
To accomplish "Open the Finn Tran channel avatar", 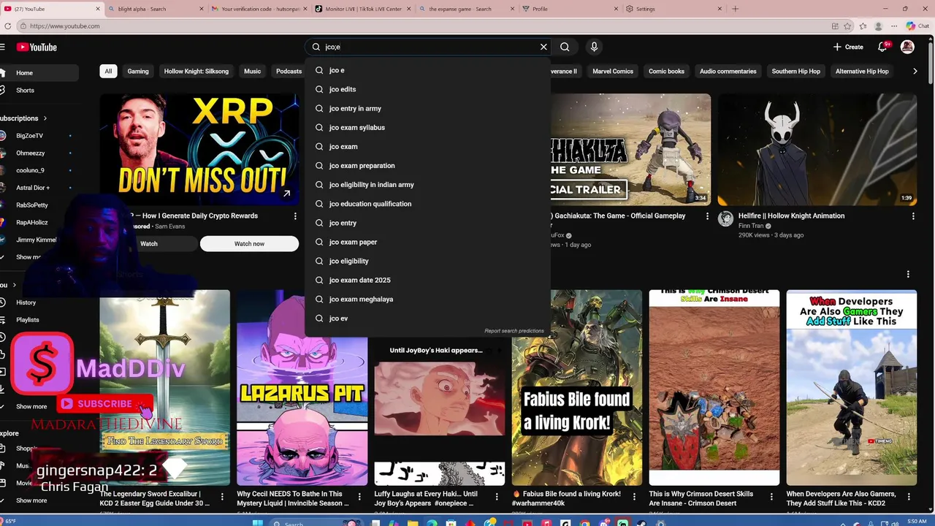I will (x=725, y=218).
